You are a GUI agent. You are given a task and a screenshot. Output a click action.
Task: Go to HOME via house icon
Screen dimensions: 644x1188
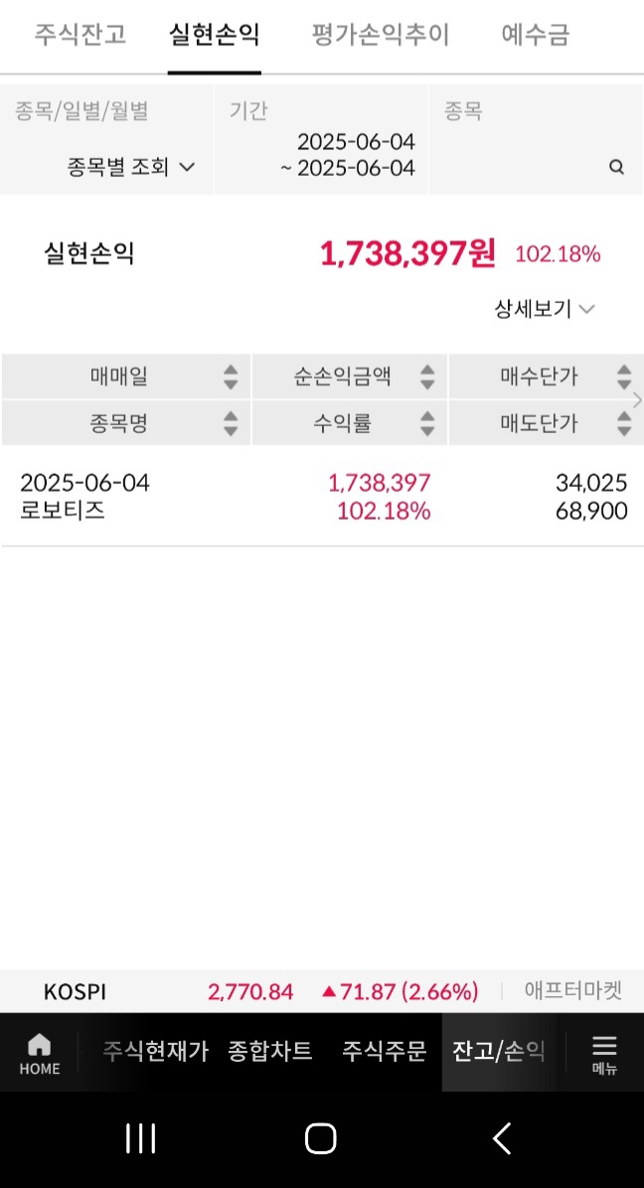click(x=40, y=1053)
